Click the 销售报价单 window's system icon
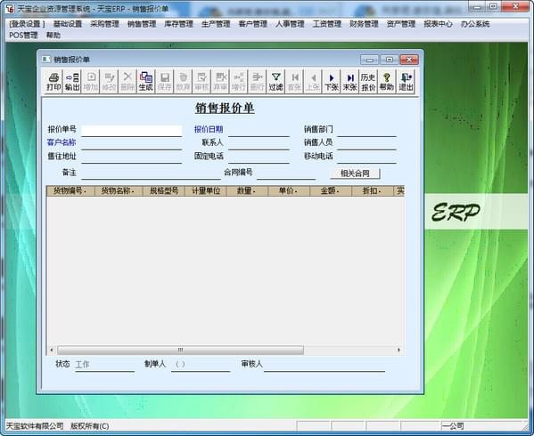 (46, 59)
